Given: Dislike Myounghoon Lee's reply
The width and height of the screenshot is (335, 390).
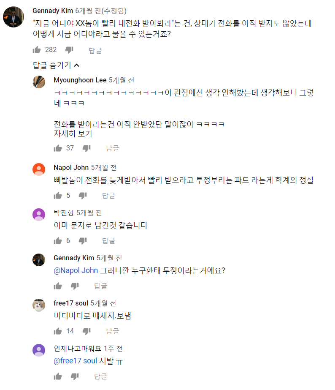Looking at the screenshot, I should point(86,148).
